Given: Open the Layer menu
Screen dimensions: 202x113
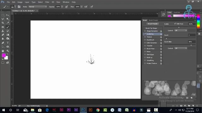Looking at the screenshot, I should click(x=27, y=2).
